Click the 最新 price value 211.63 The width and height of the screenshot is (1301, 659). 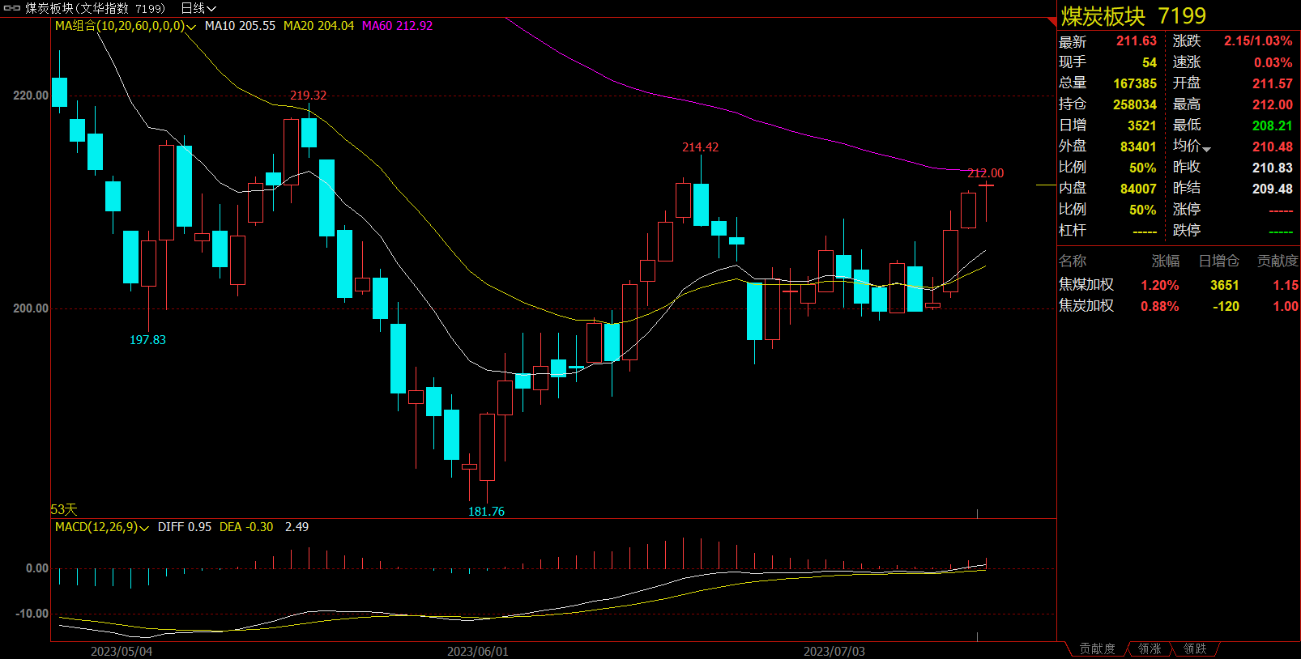click(x=1137, y=41)
